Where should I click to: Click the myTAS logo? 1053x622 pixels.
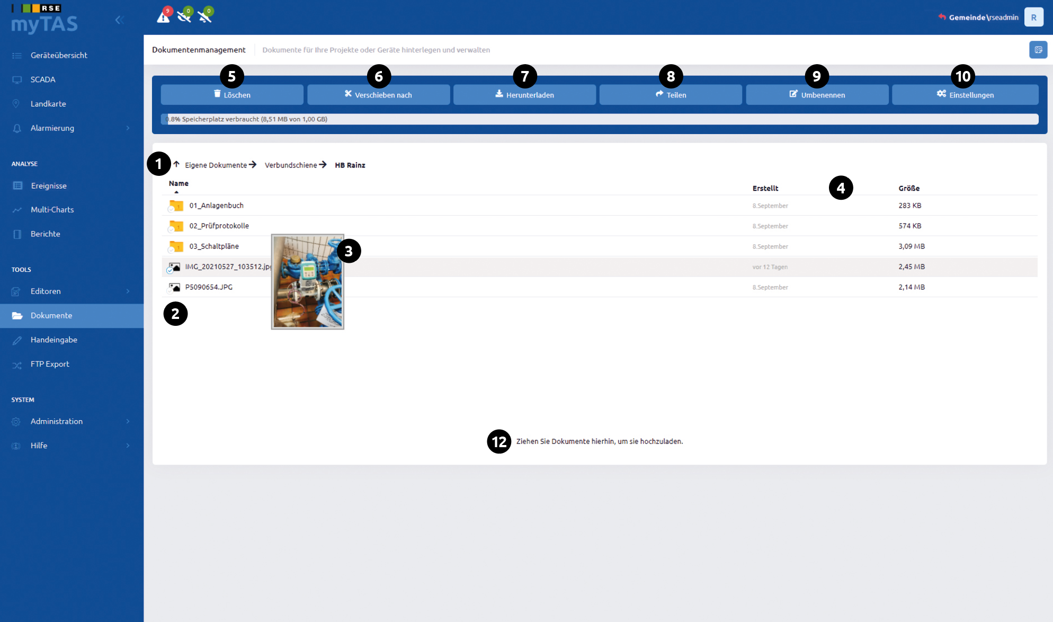point(44,20)
